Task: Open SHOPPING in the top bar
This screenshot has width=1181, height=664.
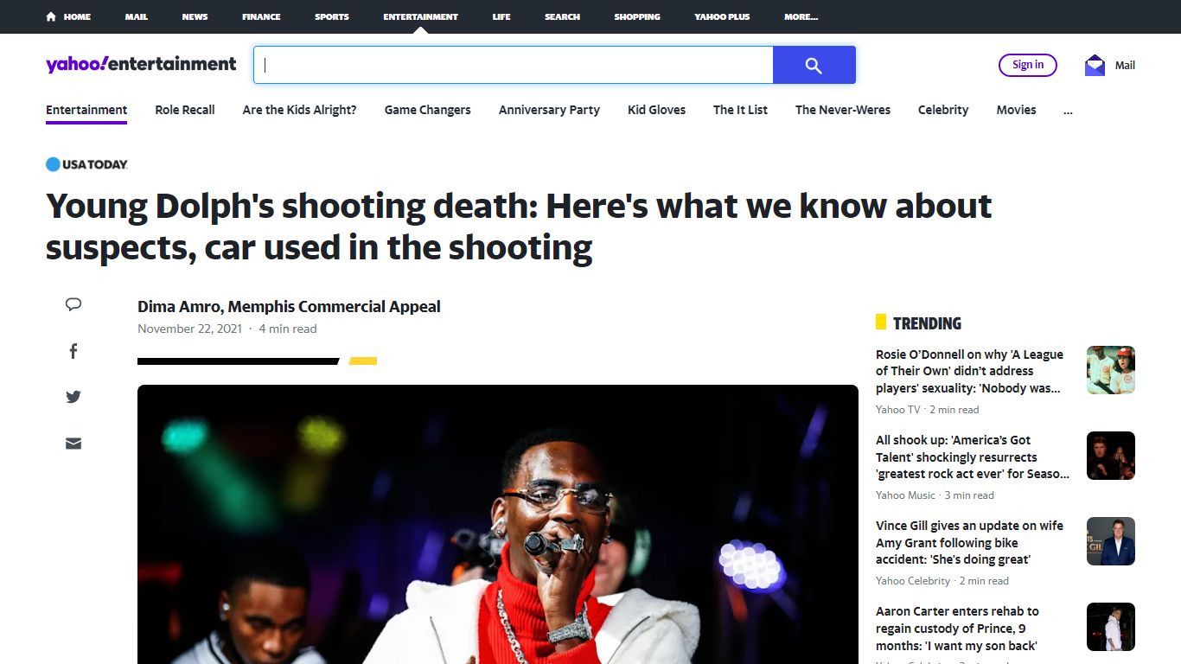Action: click(637, 16)
